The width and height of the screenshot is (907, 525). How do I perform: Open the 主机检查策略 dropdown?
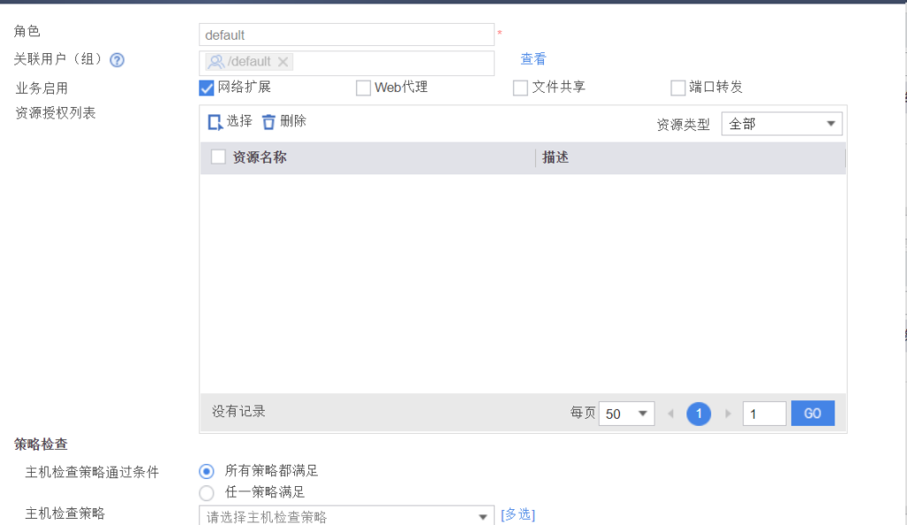pyautogui.click(x=345, y=516)
